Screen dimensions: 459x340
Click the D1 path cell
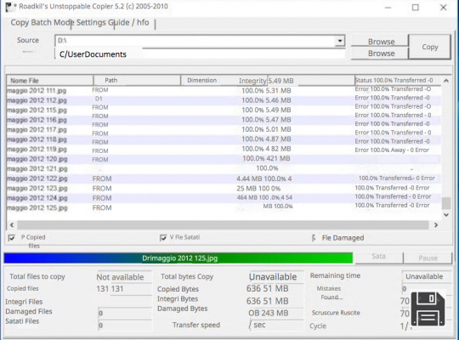pos(99,99)
